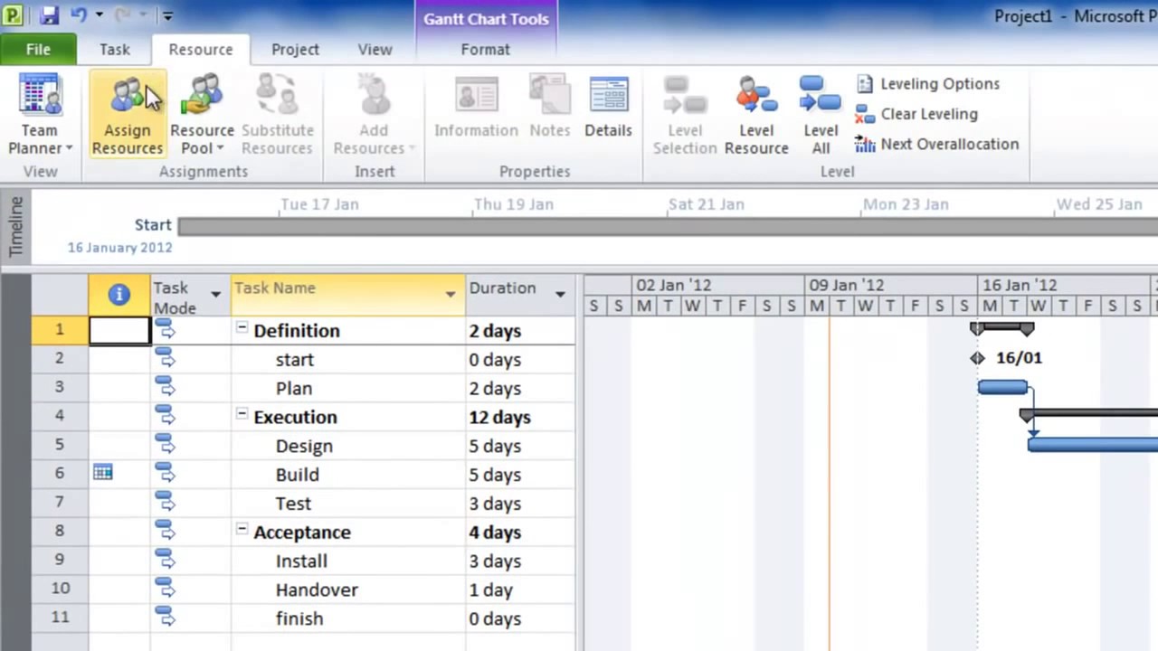Open the Duration column filter dropdown

[560, 294]
